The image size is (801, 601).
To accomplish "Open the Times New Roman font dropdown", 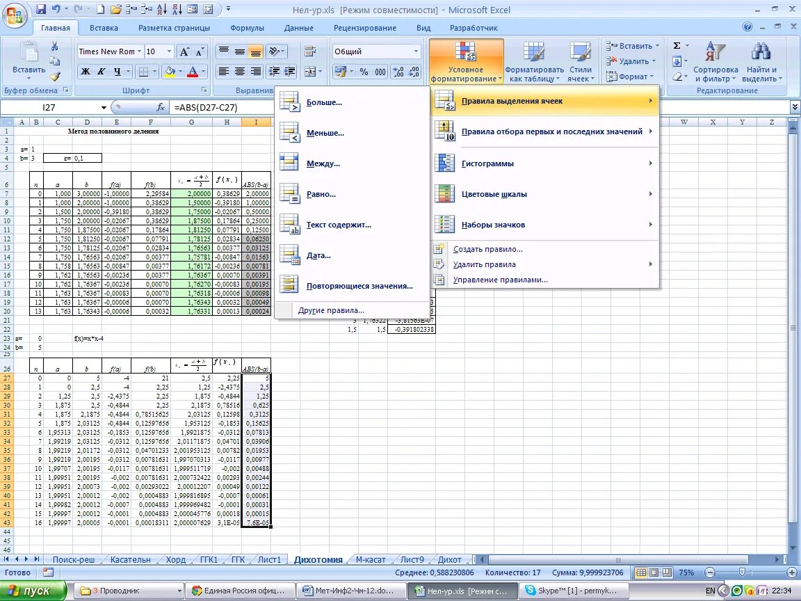I will click(140, 51).
